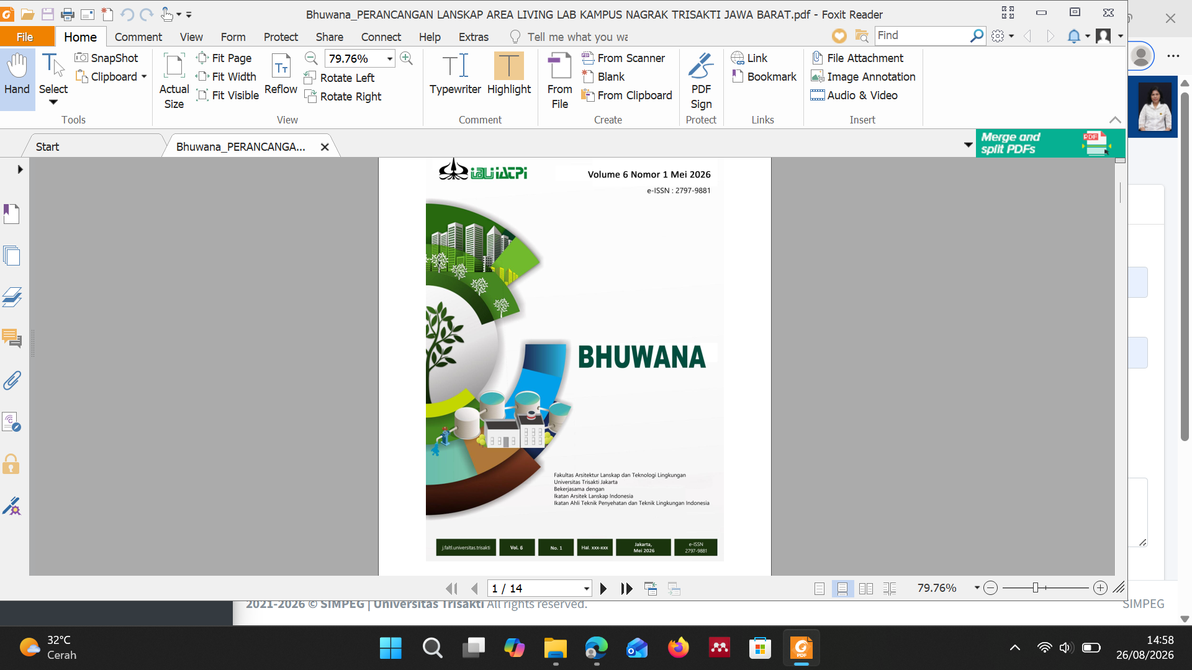Create a PDF from clipboard
Screen dimensions: 1192x670
click(627, 95)
